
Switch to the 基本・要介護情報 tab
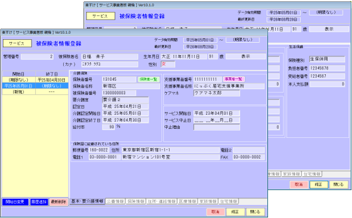(87, 201)
